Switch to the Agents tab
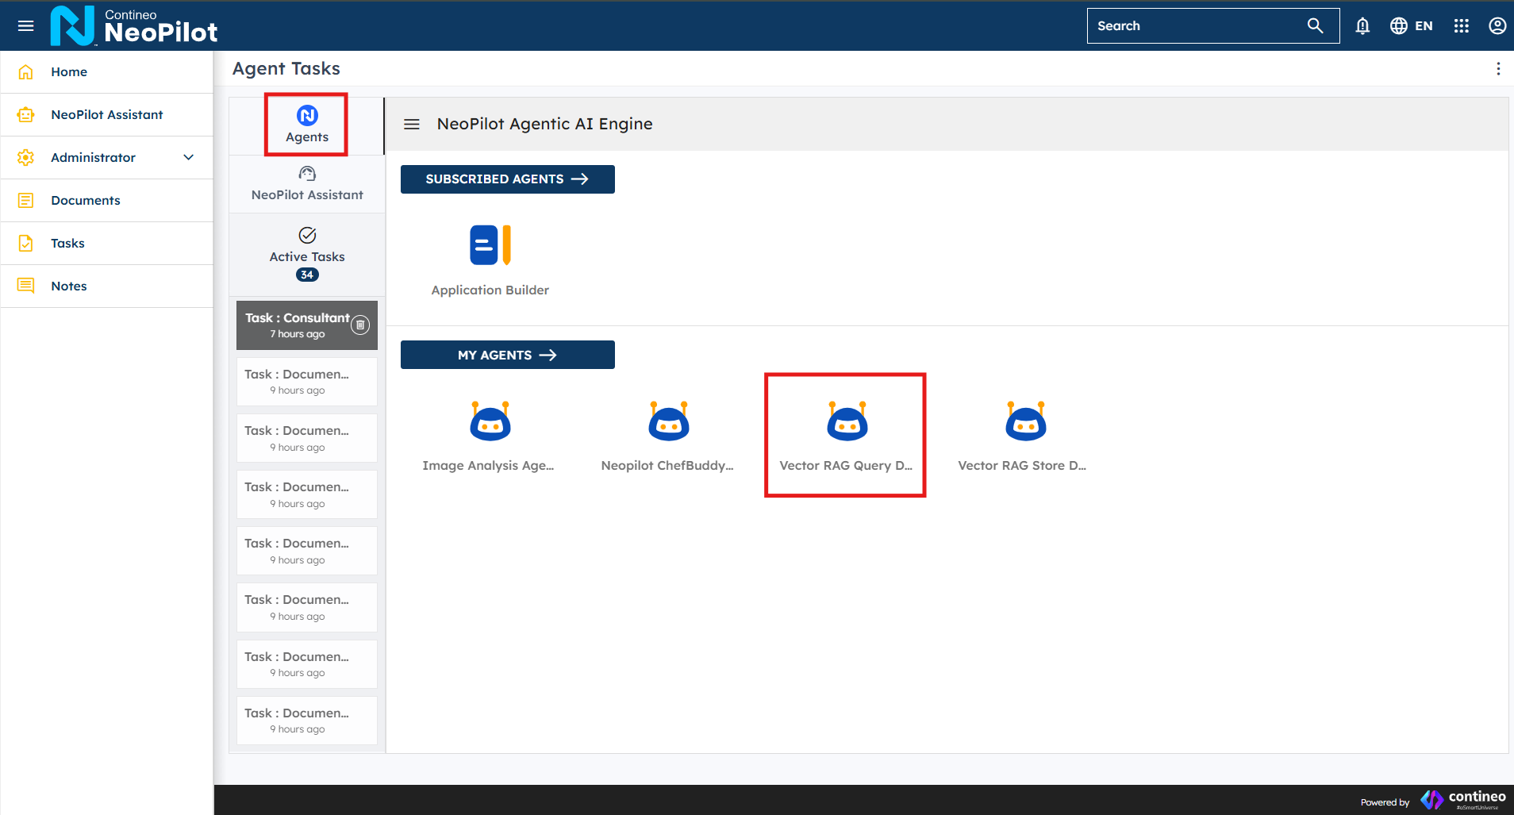The width and height of the screenshot is (1514, 815). (307, 125)
